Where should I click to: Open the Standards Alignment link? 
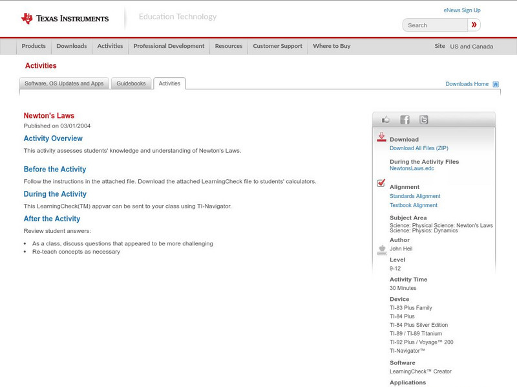coord(415,196)
